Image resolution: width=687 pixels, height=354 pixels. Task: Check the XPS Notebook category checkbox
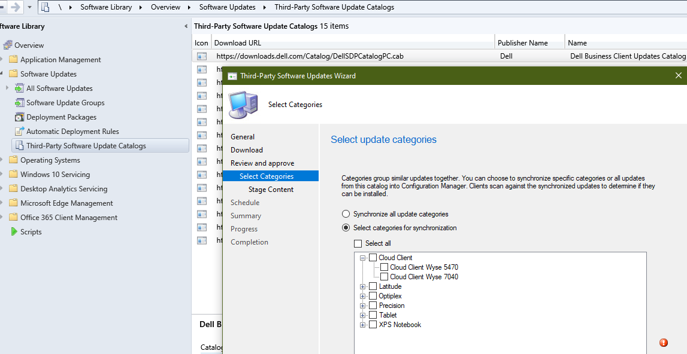pos(373,325)
